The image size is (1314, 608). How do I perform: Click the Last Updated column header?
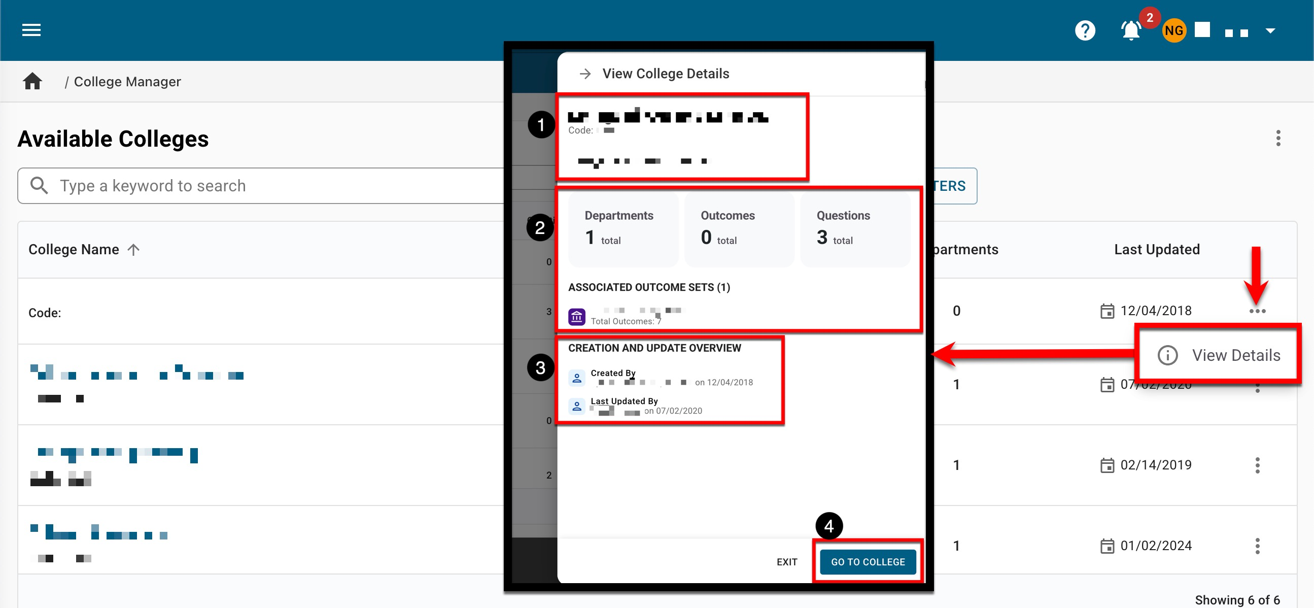click(1156, 249)
